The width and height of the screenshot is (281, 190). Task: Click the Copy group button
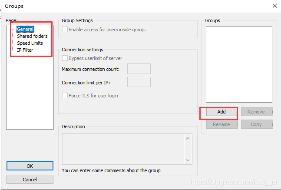click(257, 124)
